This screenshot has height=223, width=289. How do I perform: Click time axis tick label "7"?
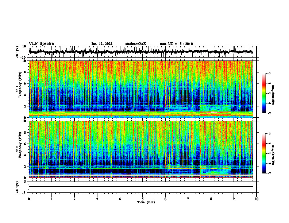pyautogui.click(x=188, y=199)
